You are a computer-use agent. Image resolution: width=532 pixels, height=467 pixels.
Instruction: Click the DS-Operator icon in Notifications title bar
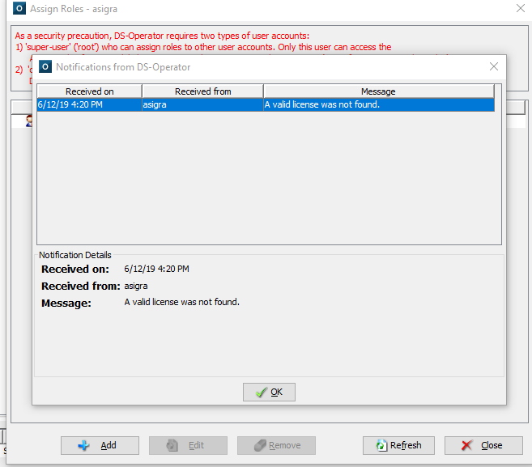pos(45,66)
